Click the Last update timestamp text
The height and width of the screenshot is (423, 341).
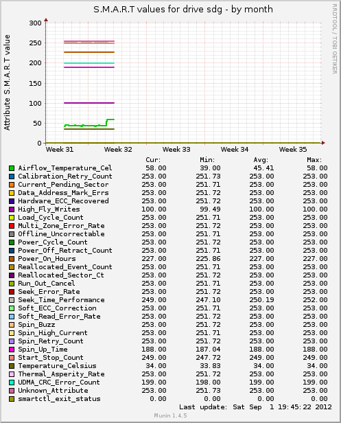tap(255, 407)
